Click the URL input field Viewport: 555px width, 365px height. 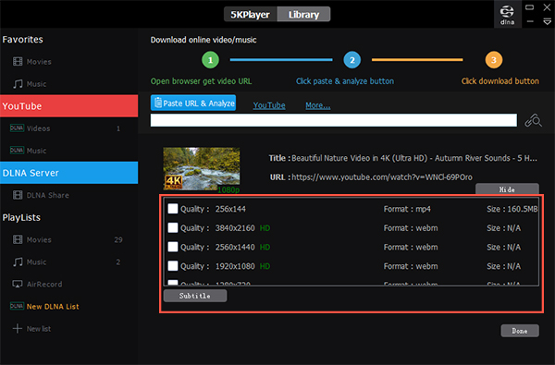(333, 120)
